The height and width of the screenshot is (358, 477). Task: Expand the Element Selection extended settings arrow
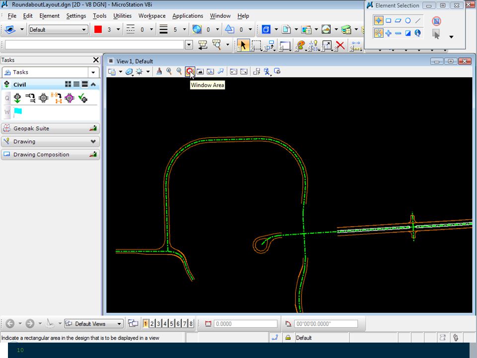(x=451, y=37)
